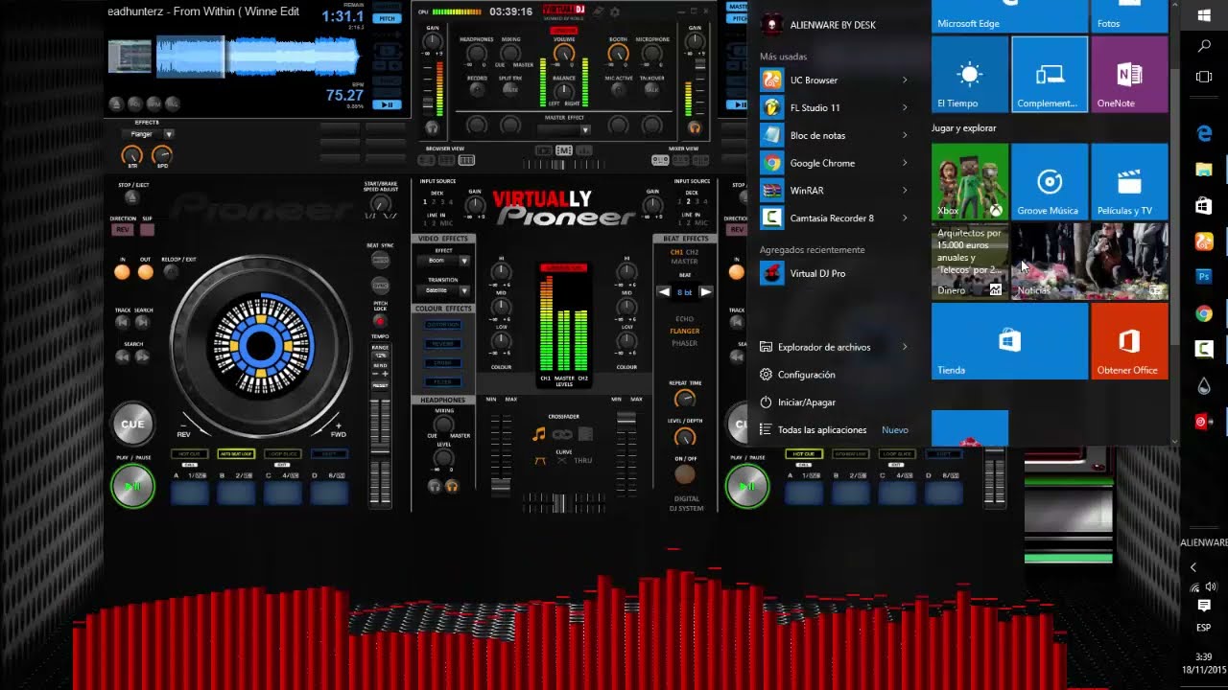Screen dimensions: 1228x690
Task: Search forward on left deck
Action: (x=142, y=356)
